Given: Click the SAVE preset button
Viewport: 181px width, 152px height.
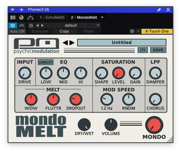Looking at the screenshot, I should [x=158, y=50].
